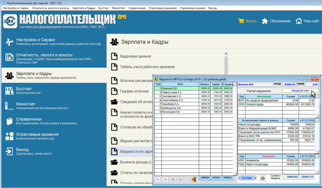
Task: Click the оклад value field 80000.00
Action: tap(289, 85)
